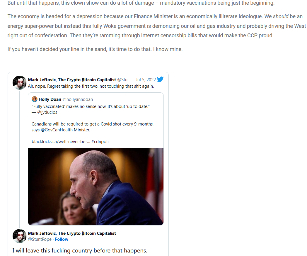Open the blacklocks.ca article link
Viewport: 307px width, 256px height.
tap(61, 142)
